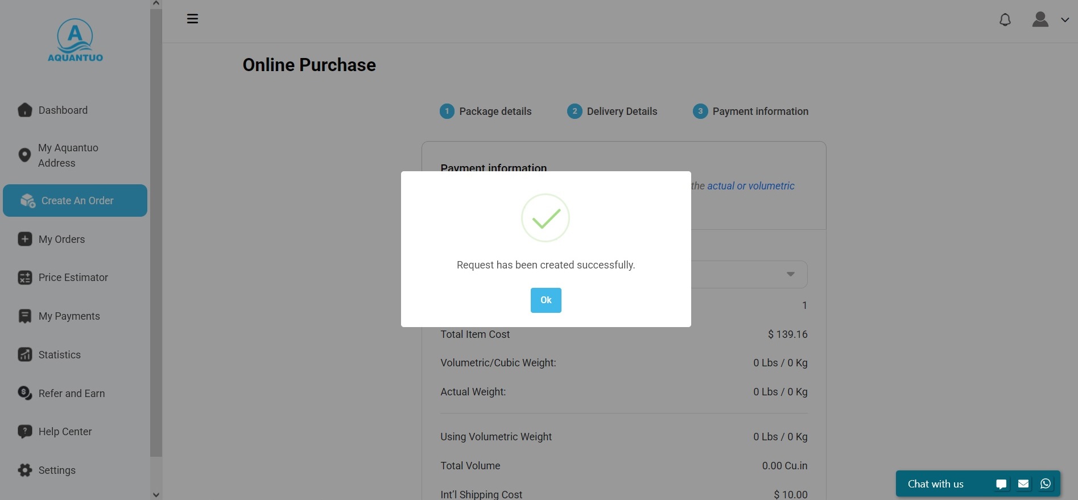
Task: Expand the account dropdown chevron
Action: click(x=1065, y=20)
